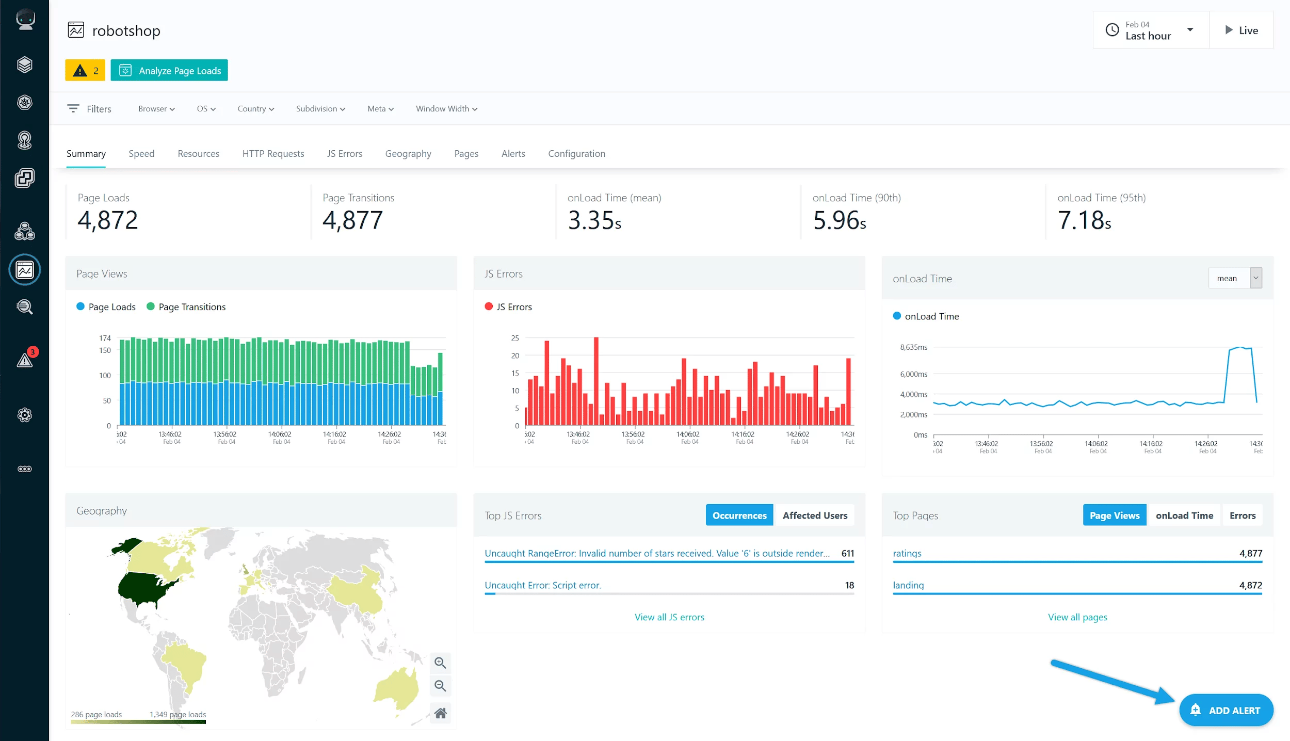Click the page loads color scale legend
1290x741 pixels.
coord(138,722)
